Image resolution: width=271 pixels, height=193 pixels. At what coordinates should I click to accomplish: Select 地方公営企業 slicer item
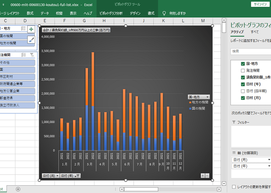[x=17, y=91]
